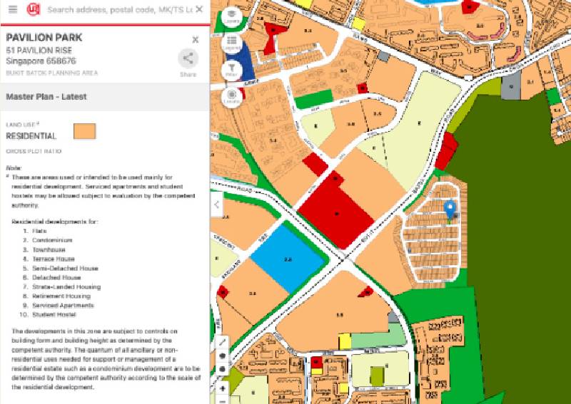Click the blue location pin marker
The image size is (571, 404).
tap(450, 209)
